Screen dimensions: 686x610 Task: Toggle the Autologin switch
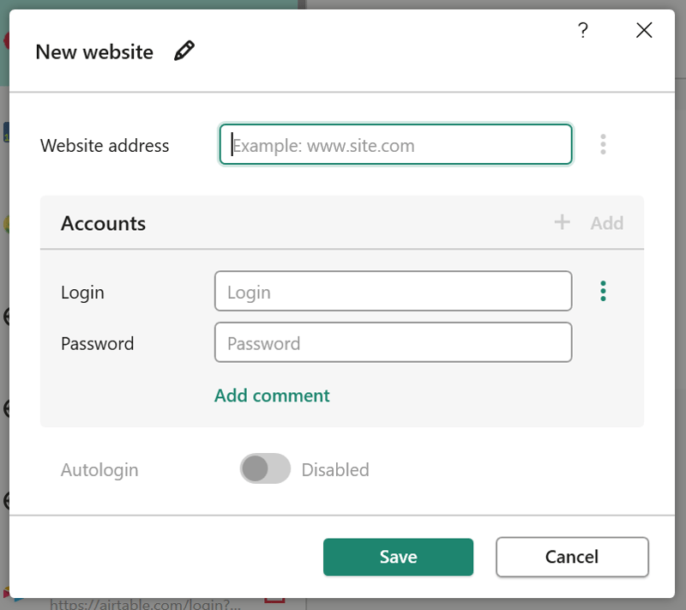pos(265,468)
